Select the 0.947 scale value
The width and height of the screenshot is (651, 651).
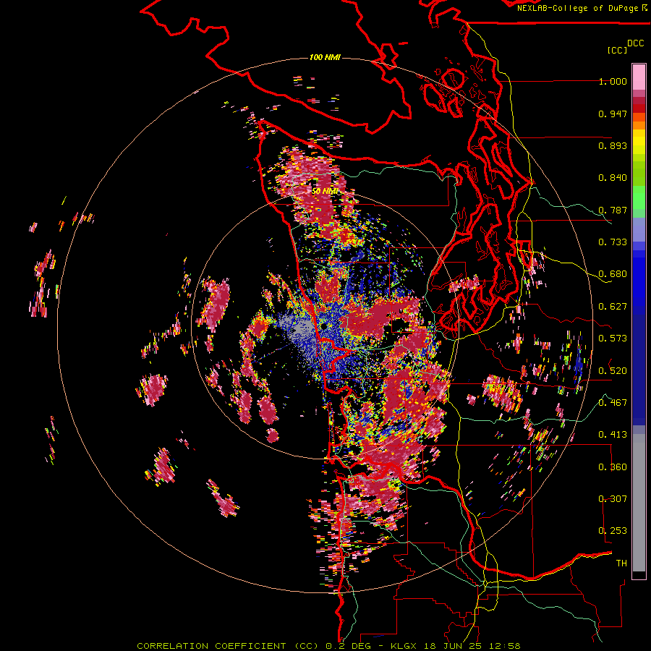pyautogui.click(x=613, y=114)
